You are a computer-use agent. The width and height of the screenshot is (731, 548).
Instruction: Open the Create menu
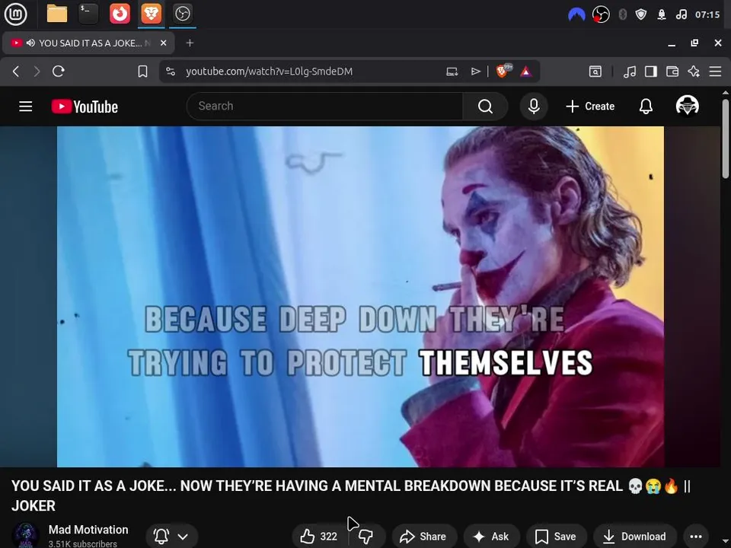click(x=590, y=107)
